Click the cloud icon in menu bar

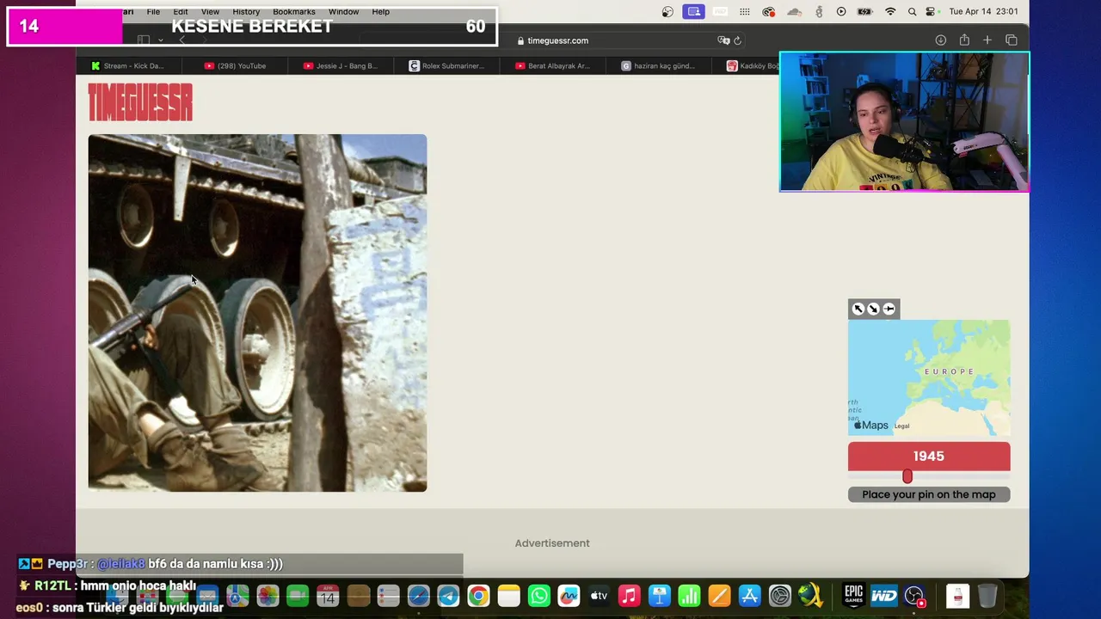(x=794, y=12)
